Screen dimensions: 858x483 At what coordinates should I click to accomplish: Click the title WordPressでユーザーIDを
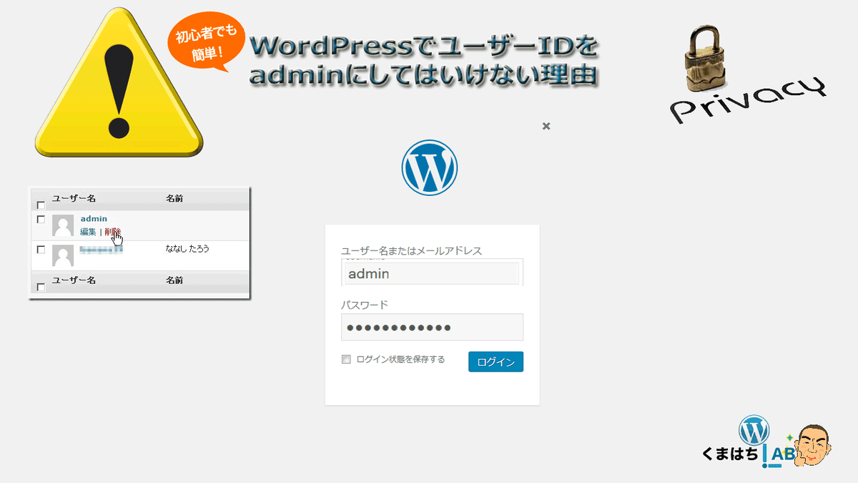point(423,47)
